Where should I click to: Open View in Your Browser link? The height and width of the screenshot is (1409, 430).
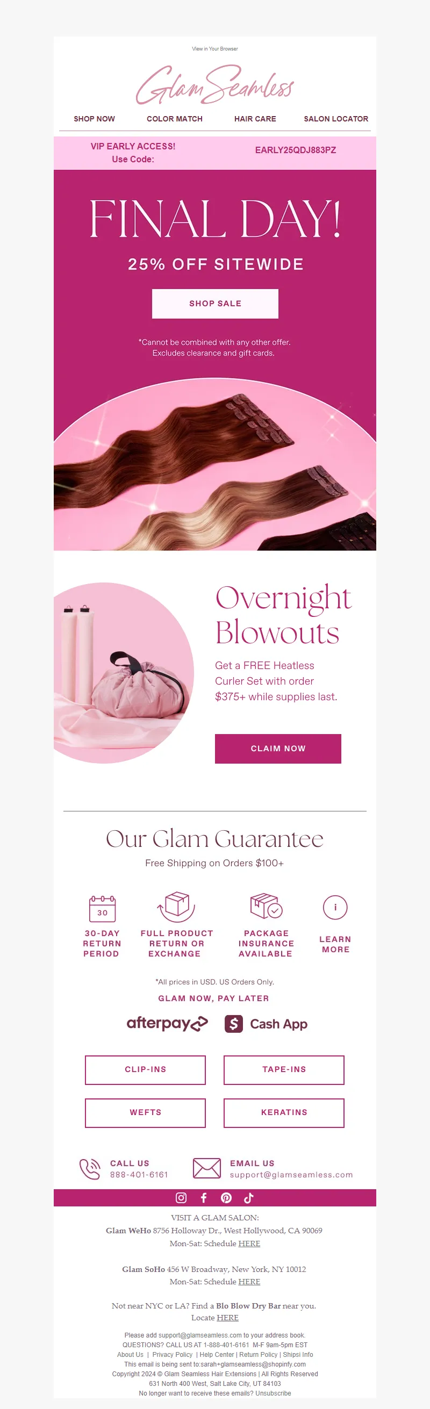[215, 49]
